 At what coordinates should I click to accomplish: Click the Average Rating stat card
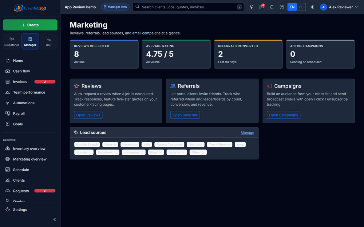[x=176, y=54]
